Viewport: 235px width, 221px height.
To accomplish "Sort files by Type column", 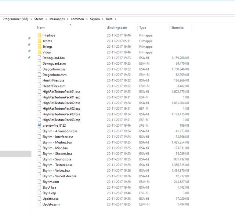I will 142,28.
